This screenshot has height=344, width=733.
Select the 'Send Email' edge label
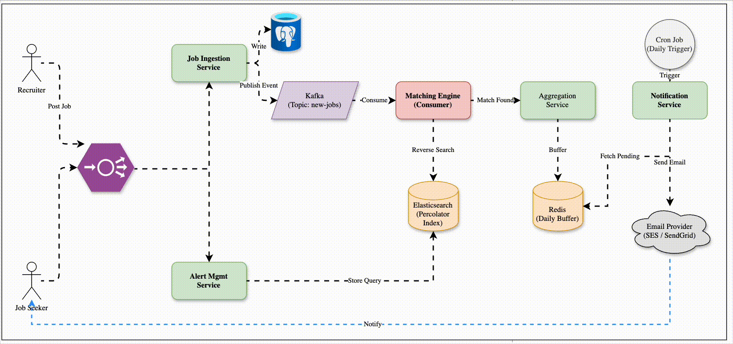tap(670, 162)
